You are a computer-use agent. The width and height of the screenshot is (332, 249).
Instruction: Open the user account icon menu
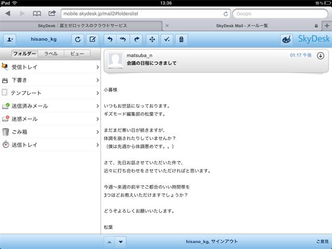(10, 39)
